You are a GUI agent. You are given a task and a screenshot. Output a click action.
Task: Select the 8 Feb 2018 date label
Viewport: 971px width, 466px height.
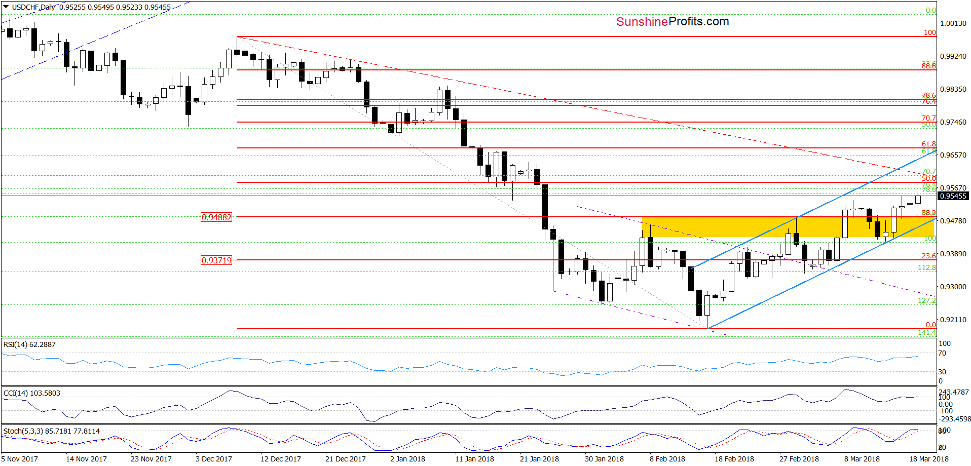tap(667, 459)
